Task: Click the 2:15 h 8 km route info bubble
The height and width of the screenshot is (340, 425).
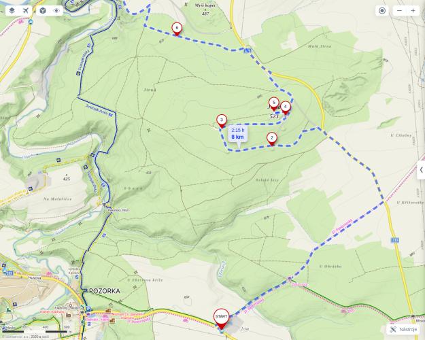Action: [238, 134]
